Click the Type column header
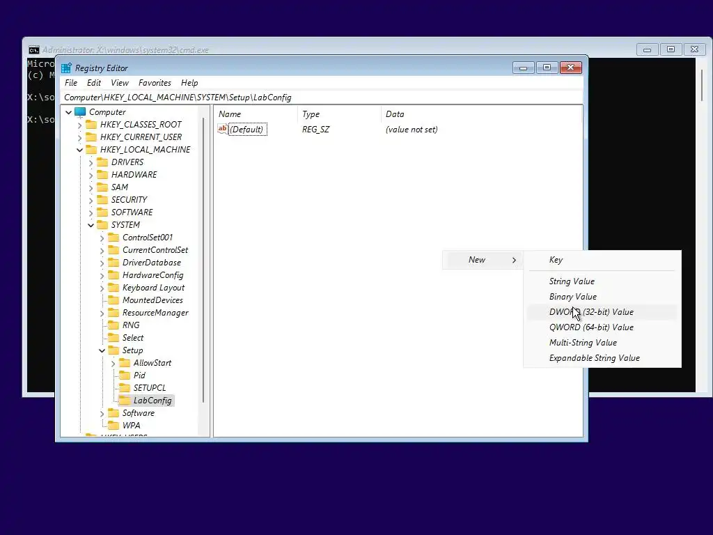Viewport: 713px width, 535px height. (339, 114)
